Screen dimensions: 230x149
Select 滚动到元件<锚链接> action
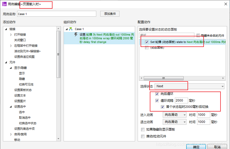(27, 51)
